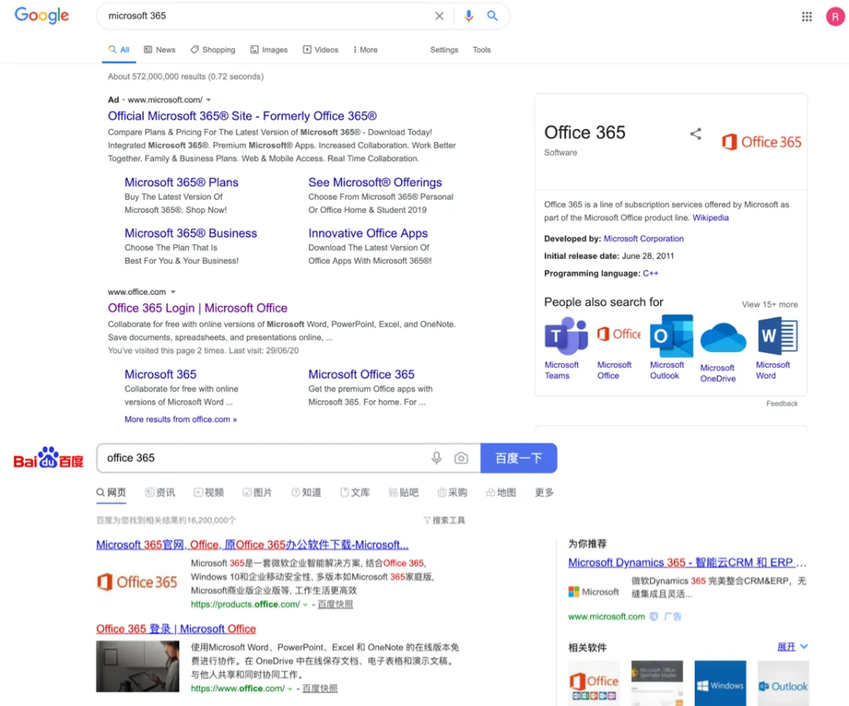Open Google Tools menu
The image size is (849, 706).
click(481, 50)
